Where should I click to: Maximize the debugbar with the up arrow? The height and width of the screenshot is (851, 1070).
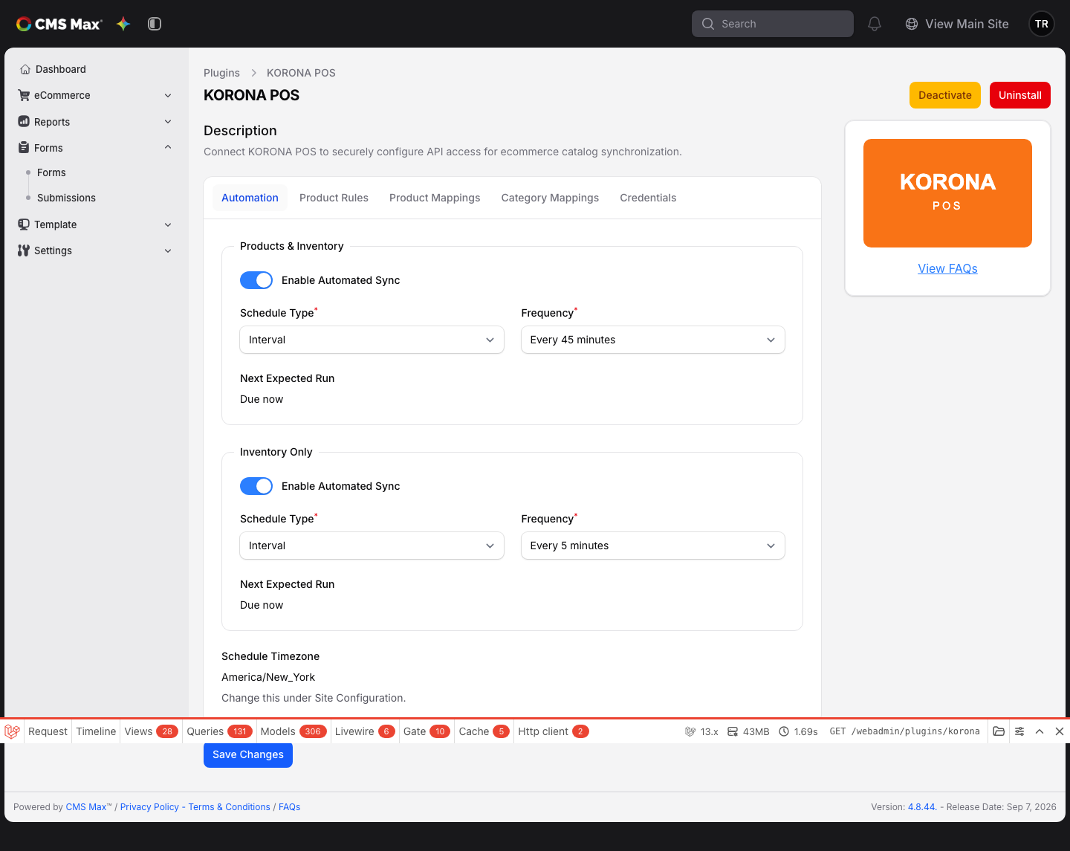click(x=1040, y=731)
